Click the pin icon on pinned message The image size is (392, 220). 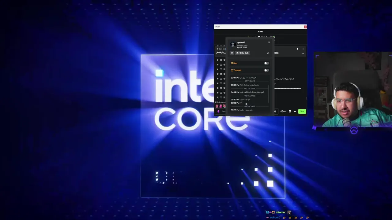(297, 49)
